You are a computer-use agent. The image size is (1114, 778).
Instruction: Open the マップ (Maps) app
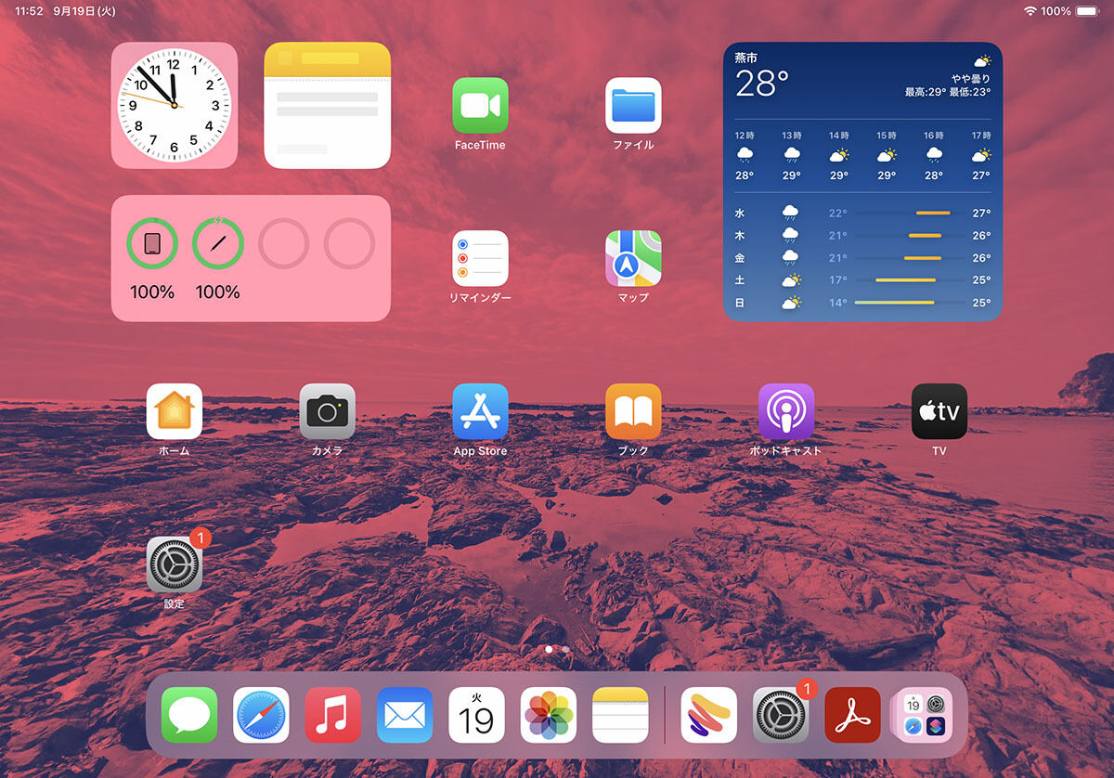click(633, 258)
